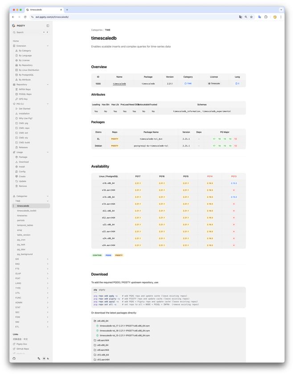Click the By Repository icon

[16, 65]
